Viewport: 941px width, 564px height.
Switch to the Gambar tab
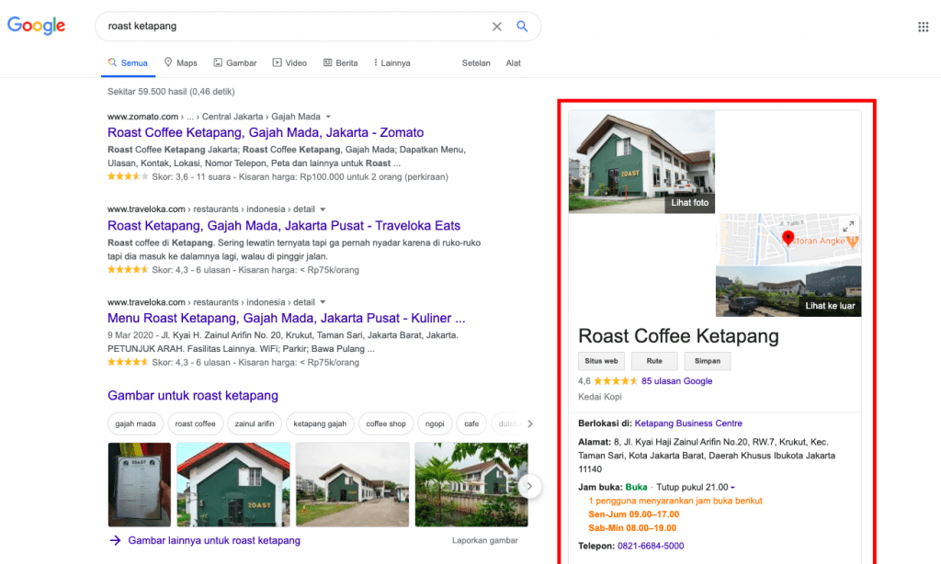point(235,63)
